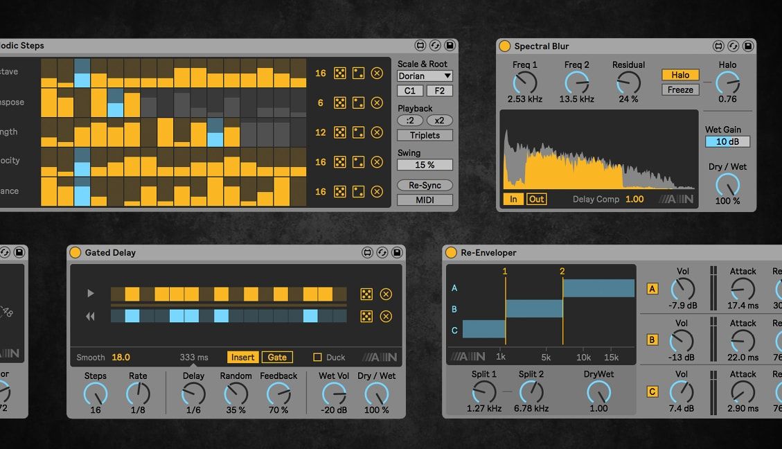Click the Freq 1 knob
Screen dimensions: 782x449
pyautogui.click(x=524, y=83)
